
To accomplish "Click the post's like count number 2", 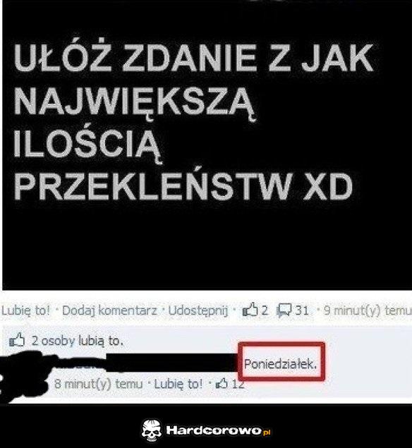I will click(265, 310).
